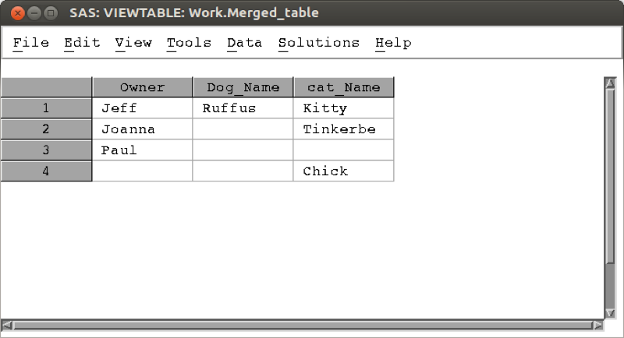Open the Help menu

tap(393, 43)
